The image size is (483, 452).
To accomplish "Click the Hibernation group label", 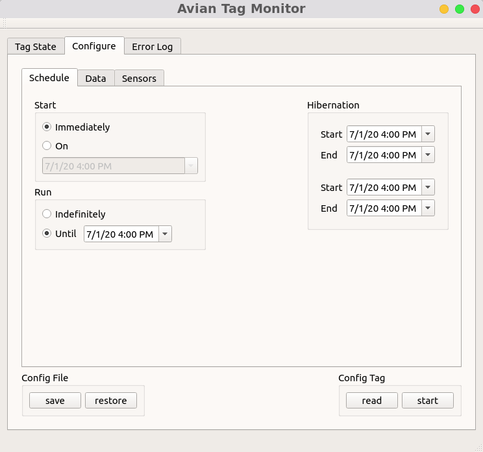I will 333,105.
